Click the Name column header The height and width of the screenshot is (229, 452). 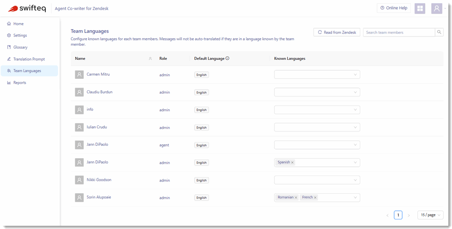[x=80, y=58]
